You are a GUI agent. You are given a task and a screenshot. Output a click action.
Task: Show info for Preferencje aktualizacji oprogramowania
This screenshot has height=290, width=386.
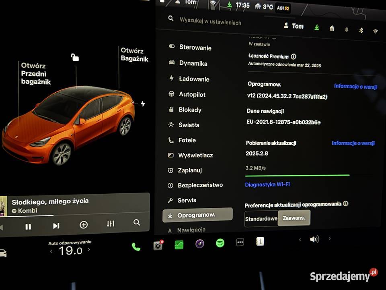[x=346, y=204]
